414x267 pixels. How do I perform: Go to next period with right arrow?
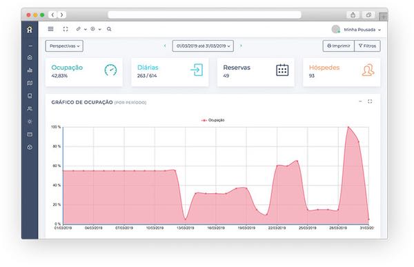(241, 46)
